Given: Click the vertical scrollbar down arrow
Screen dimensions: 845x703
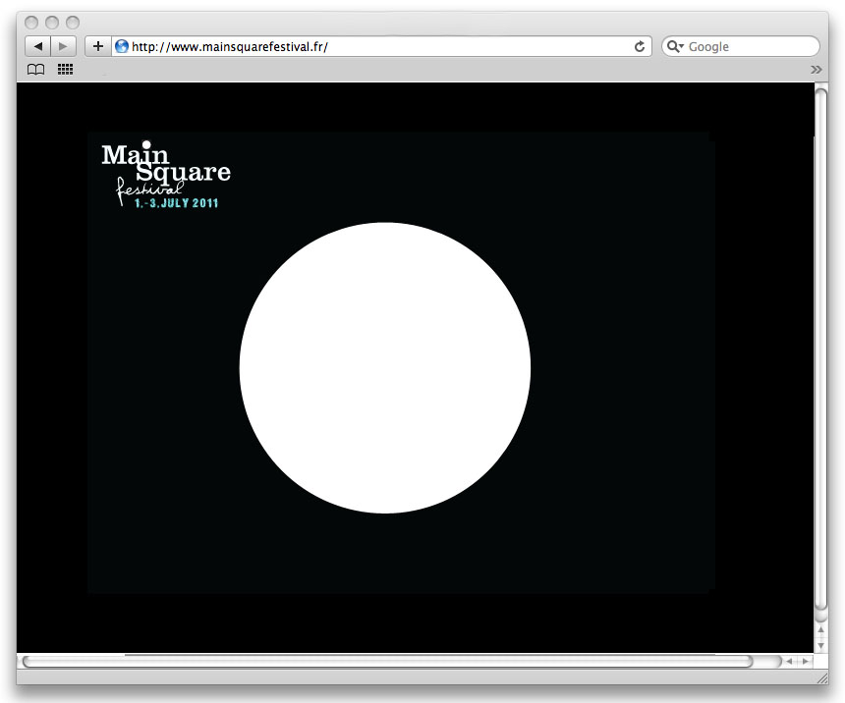Looking at the screenshot, I should [x=820, y=645].
